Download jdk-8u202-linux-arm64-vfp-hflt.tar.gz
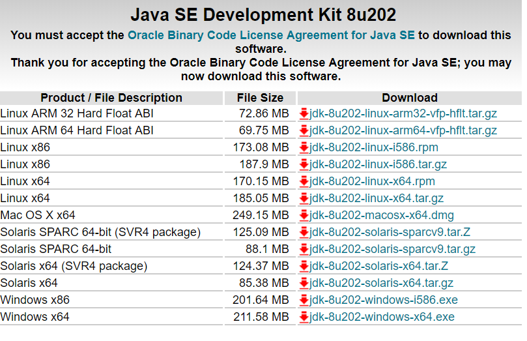 click(403, 130)
